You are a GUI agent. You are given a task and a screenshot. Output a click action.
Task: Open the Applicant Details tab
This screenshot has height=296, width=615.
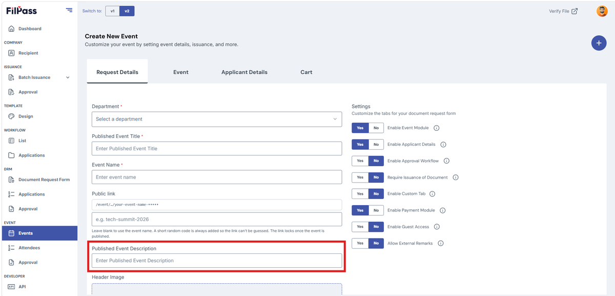pyautogui.click(x=244, y=72)
